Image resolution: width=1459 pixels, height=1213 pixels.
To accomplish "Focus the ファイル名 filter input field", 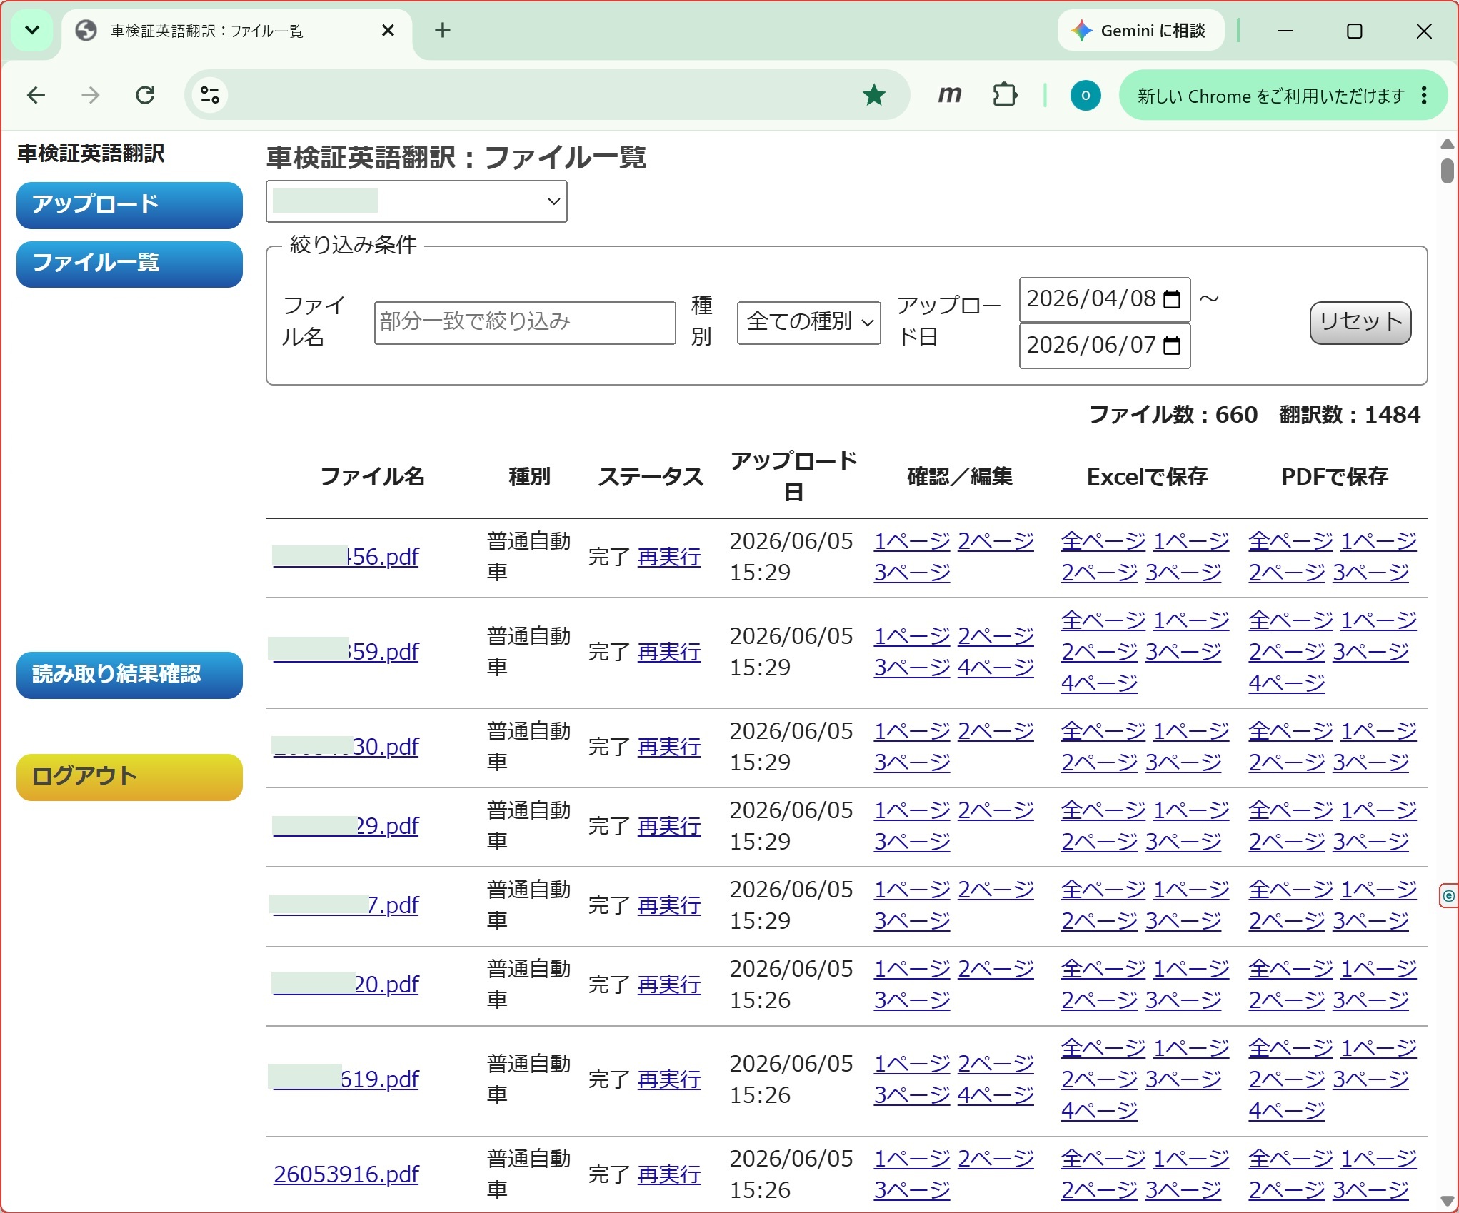I will pyautogui.click(x=525, y=322).
